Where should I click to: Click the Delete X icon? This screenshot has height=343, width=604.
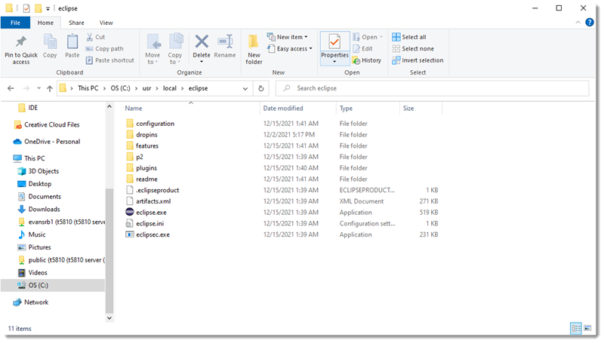pos(202,41)
